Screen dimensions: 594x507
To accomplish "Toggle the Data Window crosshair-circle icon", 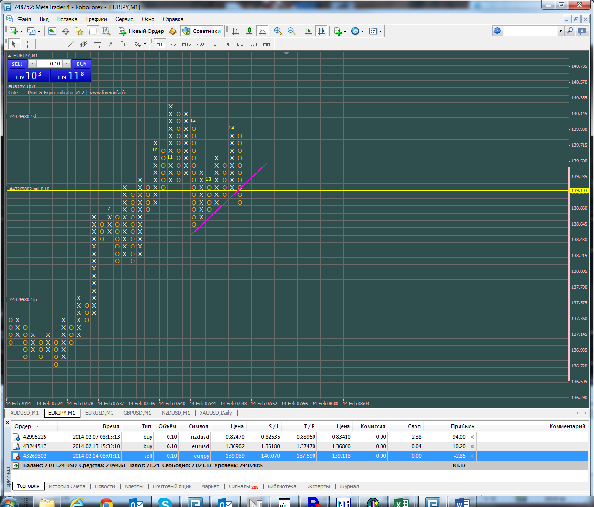I will click(66, 31).
